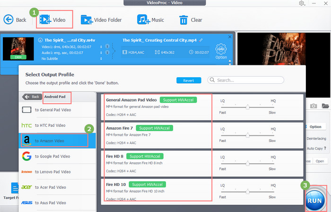This screenshot has width=331, height=212.
Task: Click the Auto Copy help question mark
Action: pyautogui.click(x=325, y=148)
